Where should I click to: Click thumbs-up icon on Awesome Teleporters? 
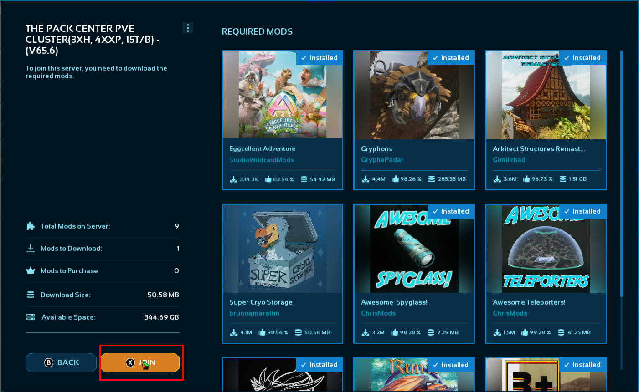[x=525, y=332]
